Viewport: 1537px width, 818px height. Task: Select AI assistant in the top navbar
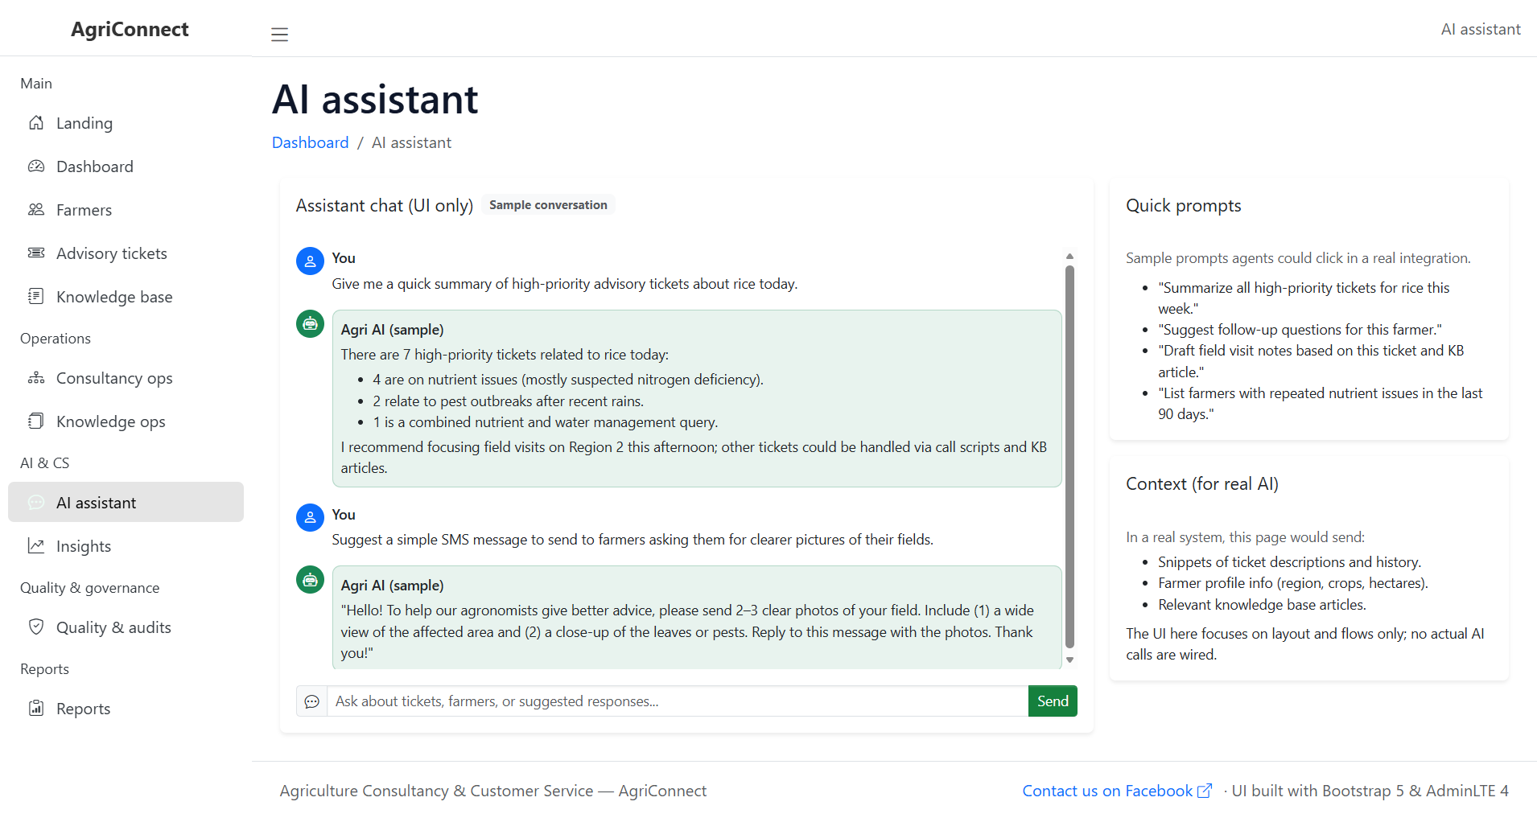tap(1480, 29)
